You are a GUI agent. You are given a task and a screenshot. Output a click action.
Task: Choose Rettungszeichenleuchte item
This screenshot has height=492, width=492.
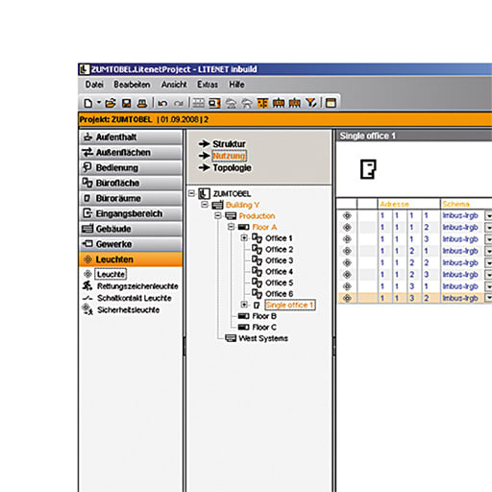point(137,286)
